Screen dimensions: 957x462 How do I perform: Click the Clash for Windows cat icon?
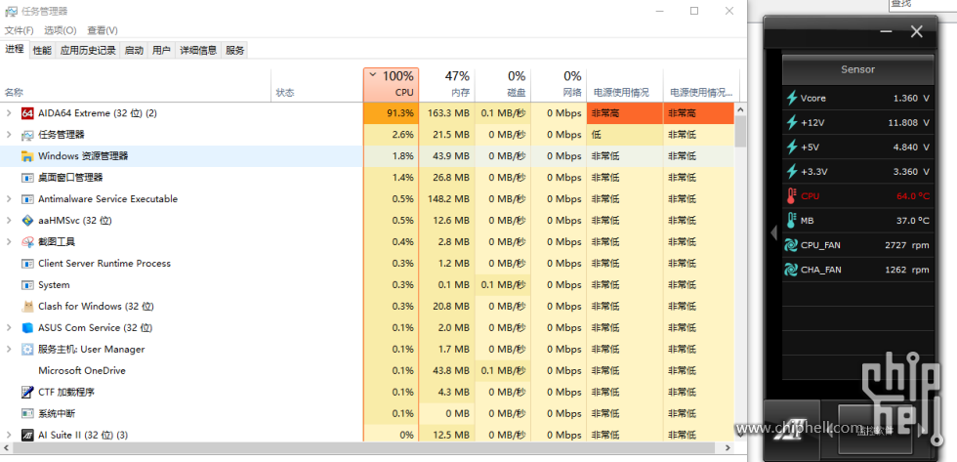pyautogui.click(x=27, y=307)
